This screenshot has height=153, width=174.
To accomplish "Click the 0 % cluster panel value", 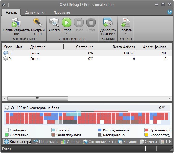I will [x=162, y=108].
